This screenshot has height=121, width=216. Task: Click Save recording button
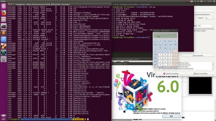click(x=200, y=74)
